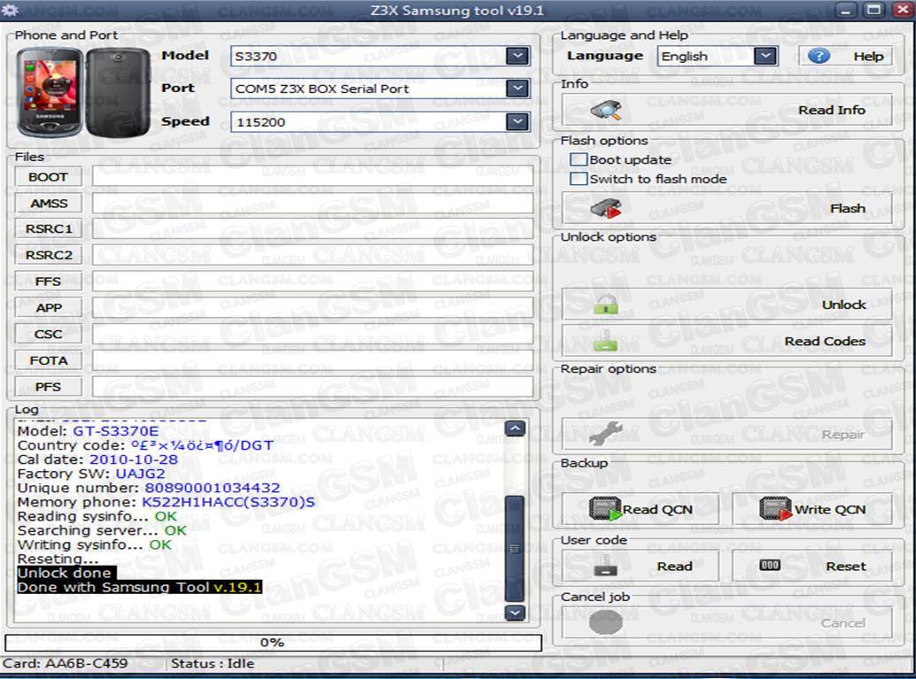Click the RSRC2 file button
Image resolution: width=916 pixels, height=679 pixels.
[x=48, y=255]
